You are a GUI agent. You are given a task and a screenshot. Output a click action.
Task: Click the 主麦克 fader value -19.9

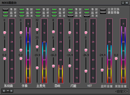click(x=37, y=55)
